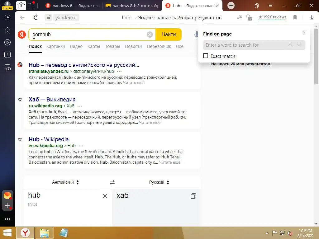Close the Find on page panel
Screen dimensions: 319x239
coord(304,32)
